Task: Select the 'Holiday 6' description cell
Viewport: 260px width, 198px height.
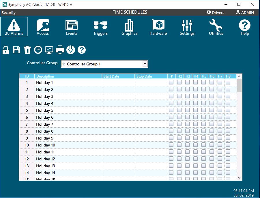Action: 68,117
